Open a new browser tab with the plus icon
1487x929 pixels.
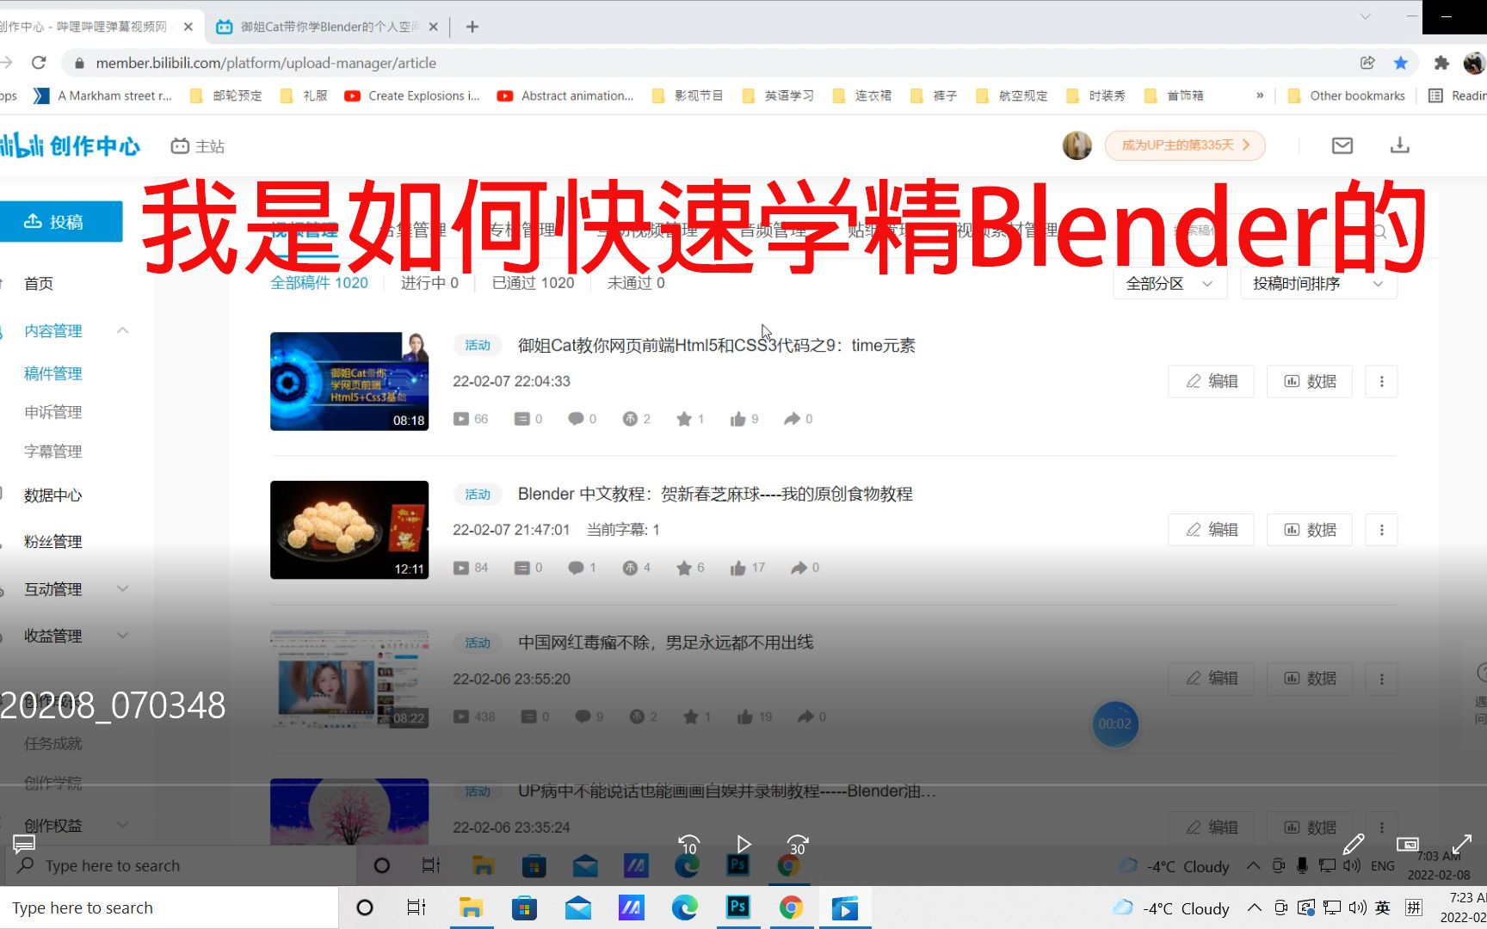pyautogui.click(x=472, y=27)
